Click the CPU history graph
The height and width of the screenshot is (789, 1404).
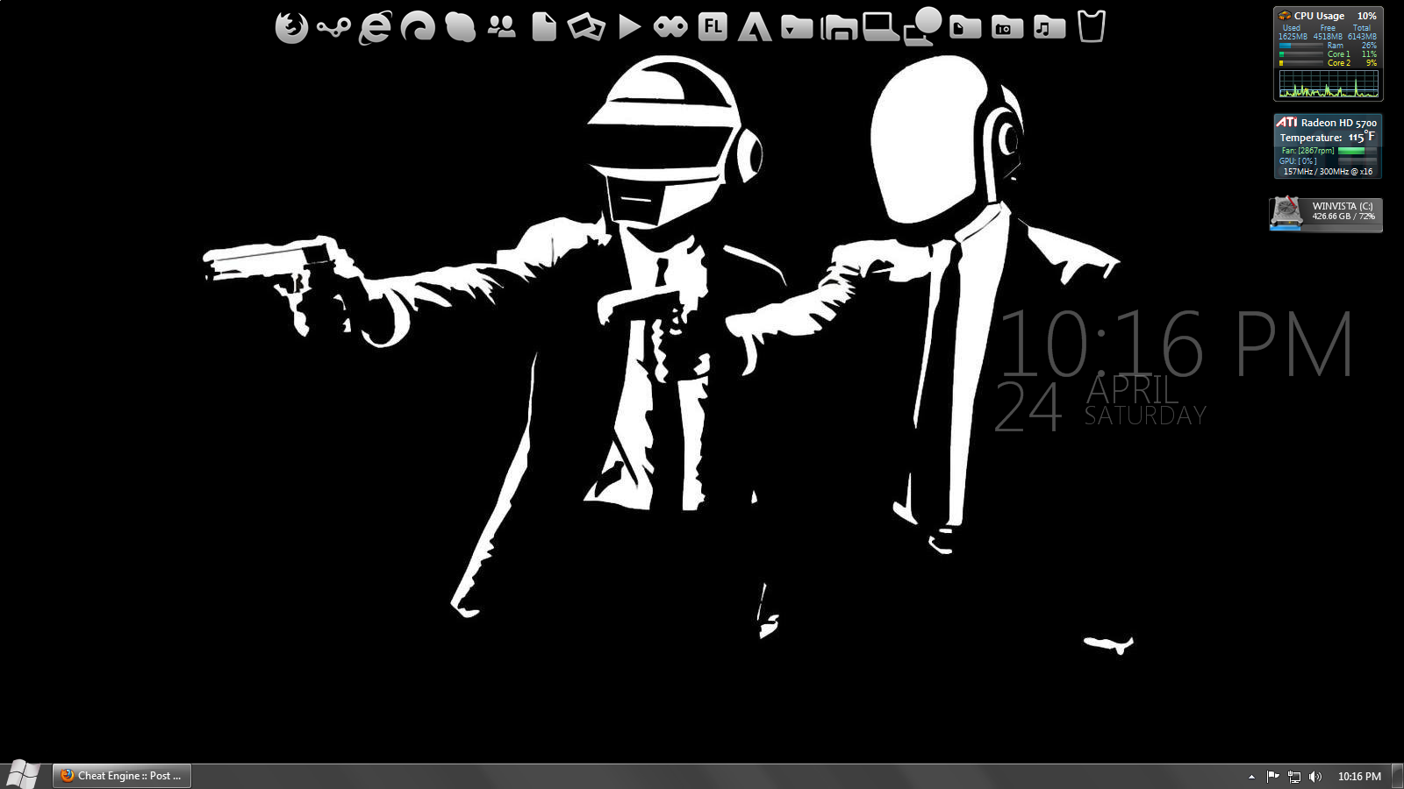tap(1329, 84)
